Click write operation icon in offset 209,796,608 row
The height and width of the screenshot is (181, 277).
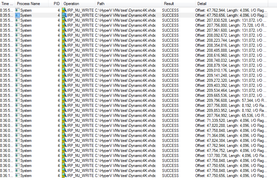pyautogui.click(x=64, y=101)
